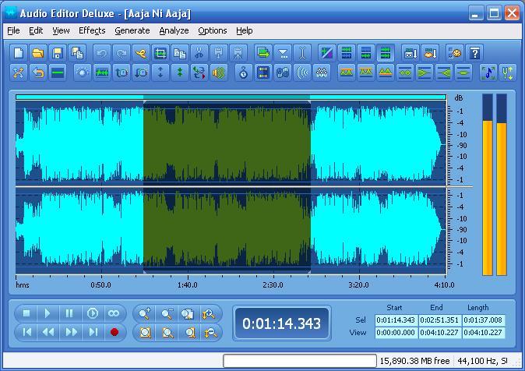This screenshot has height=371, width=525.
Task: Click the sound waves echo icon
Action: tap(302, 72)
